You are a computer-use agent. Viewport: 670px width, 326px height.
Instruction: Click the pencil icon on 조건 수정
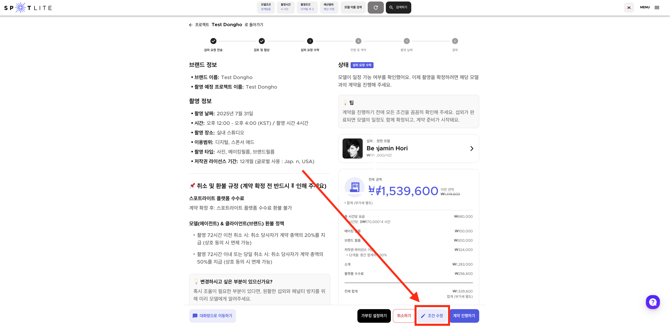click(x=423, y=316)
